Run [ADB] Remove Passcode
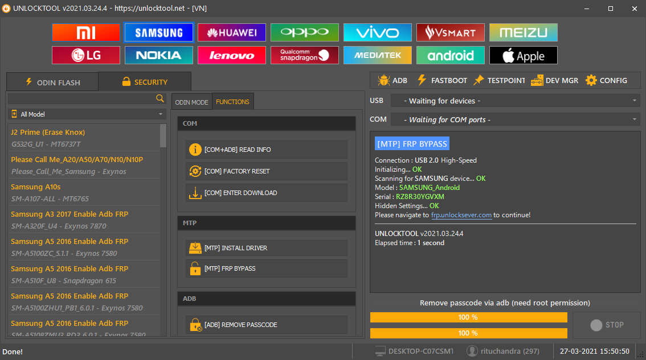Viewport: 646px width, 360px height. [x=266, y=325]
